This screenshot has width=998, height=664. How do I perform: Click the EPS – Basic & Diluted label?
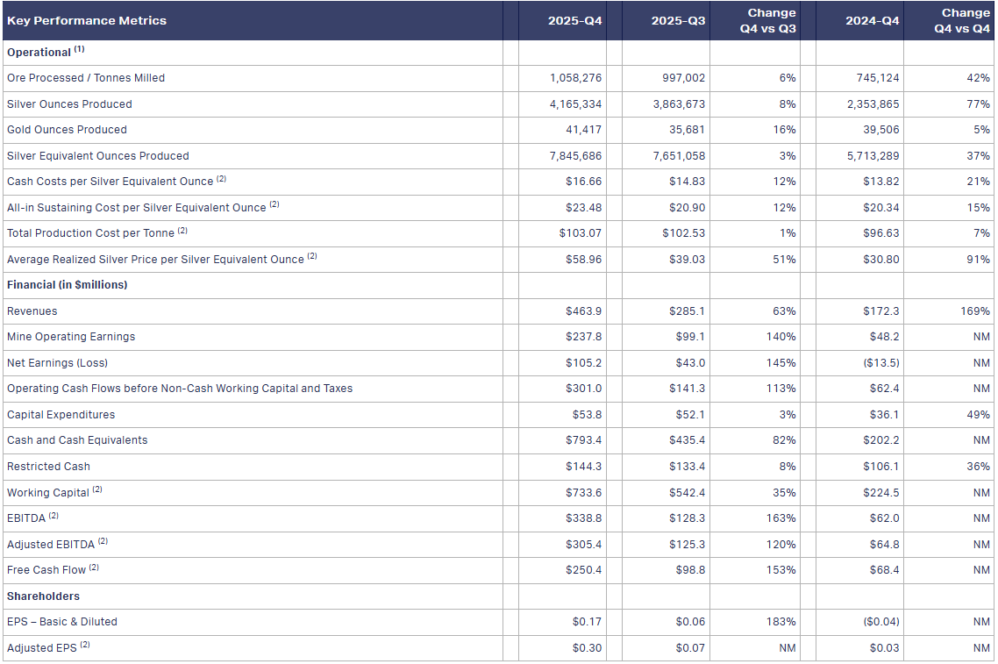61,622
